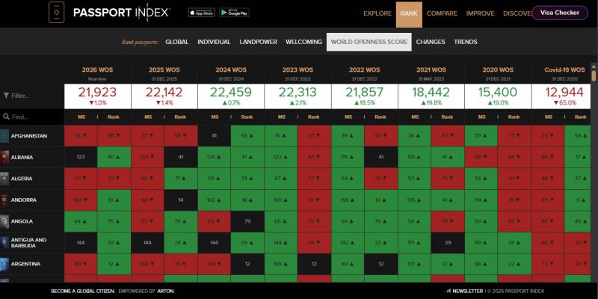Click the vertical scrollbar thumb
Screen dimensions: 598x299
coord(594,73)
